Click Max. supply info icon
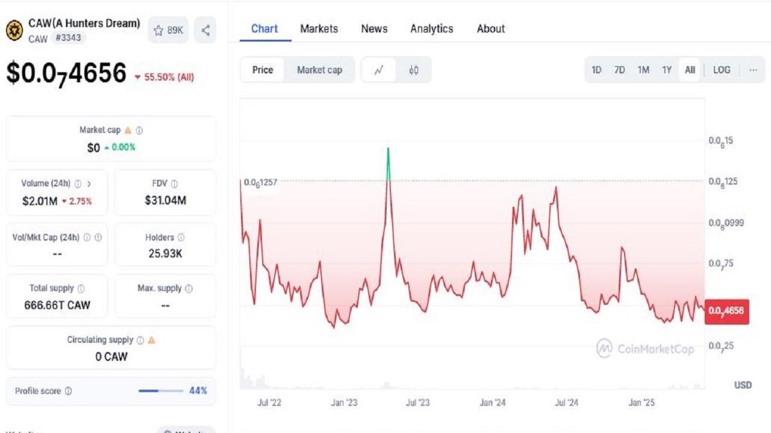This screenshot has height=433, width=771. (x=189, y=289)
